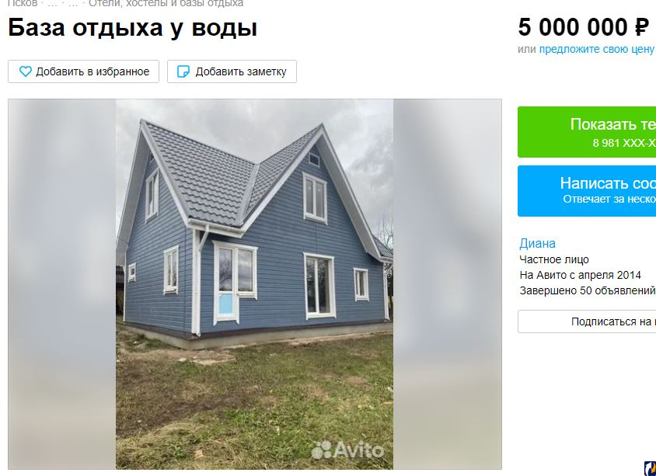This screenshot has width=656, height=476.
Task: Go to next photo via right blurred area
Action: pos(447,284)
